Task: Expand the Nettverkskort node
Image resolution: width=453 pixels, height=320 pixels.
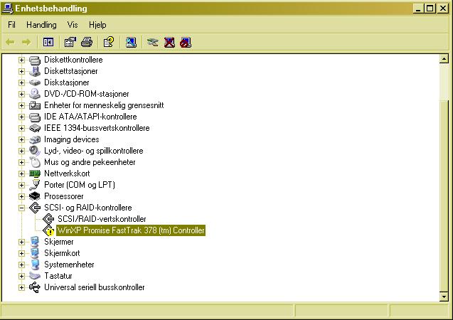Action: (21, 174)
